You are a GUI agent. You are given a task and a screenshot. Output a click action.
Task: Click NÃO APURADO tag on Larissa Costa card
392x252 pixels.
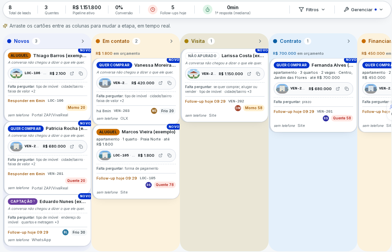click(202, 56)
